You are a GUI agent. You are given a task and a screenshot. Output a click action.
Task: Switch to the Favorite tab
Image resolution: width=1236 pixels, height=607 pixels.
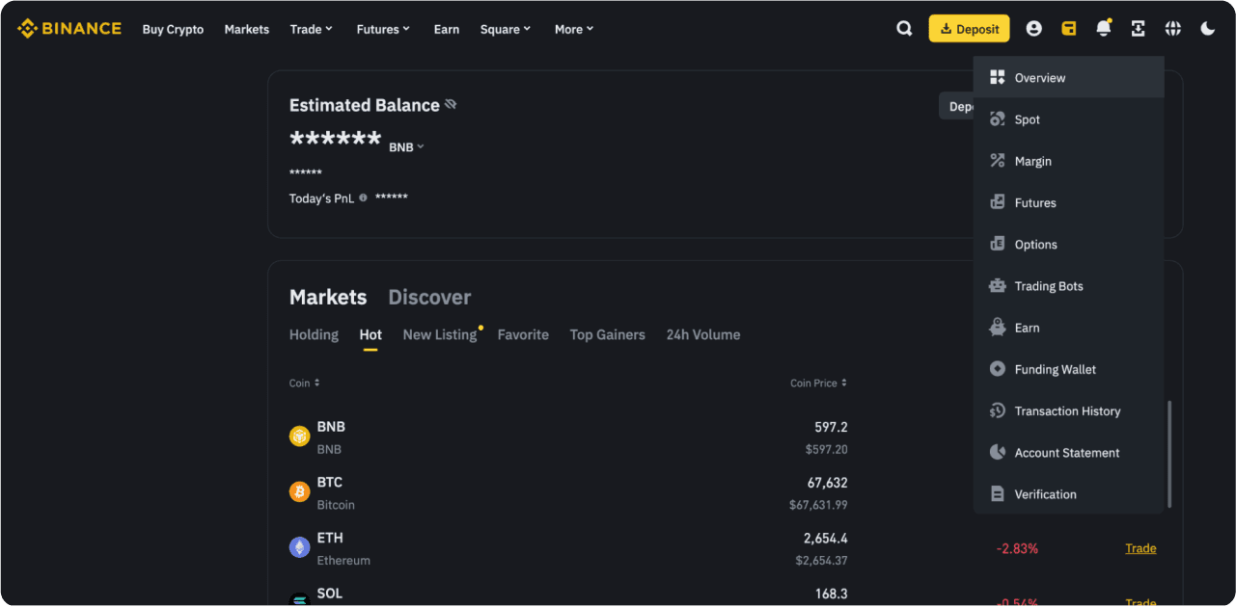[x=523, y=335]
